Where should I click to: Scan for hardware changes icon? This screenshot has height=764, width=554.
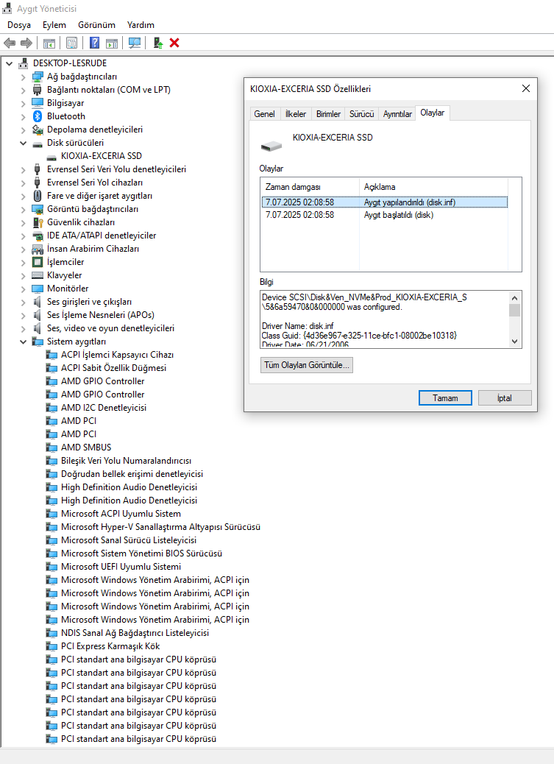pyautogui.click(x=135, y=43)
